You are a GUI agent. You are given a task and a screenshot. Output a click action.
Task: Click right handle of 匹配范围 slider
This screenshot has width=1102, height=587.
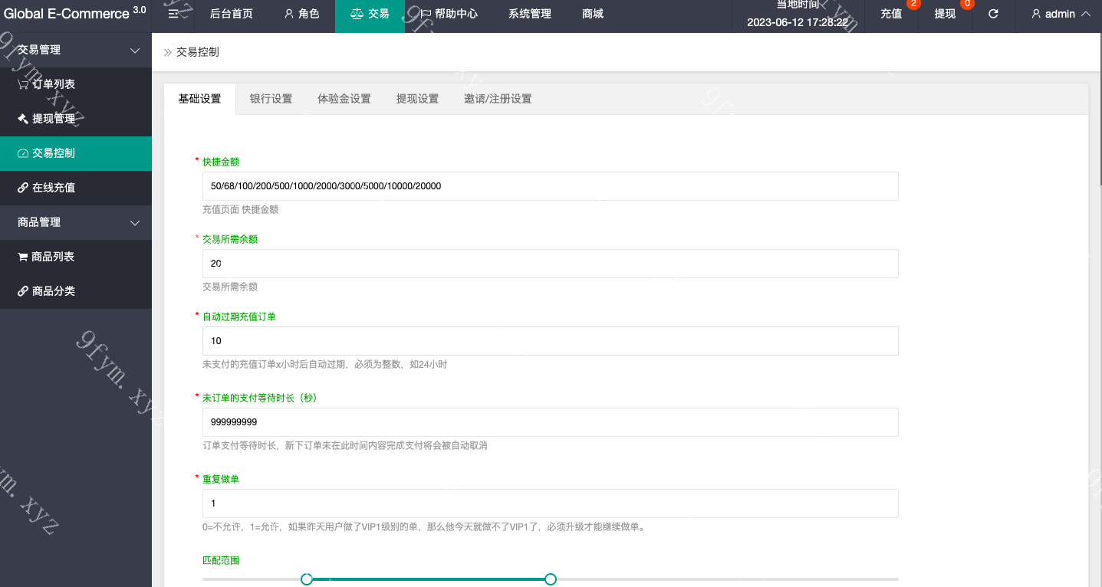(550, 579)
